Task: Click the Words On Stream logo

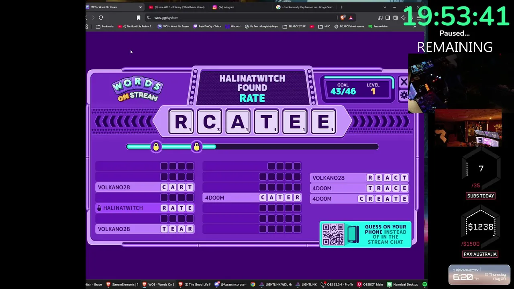Action: point(137,89)
